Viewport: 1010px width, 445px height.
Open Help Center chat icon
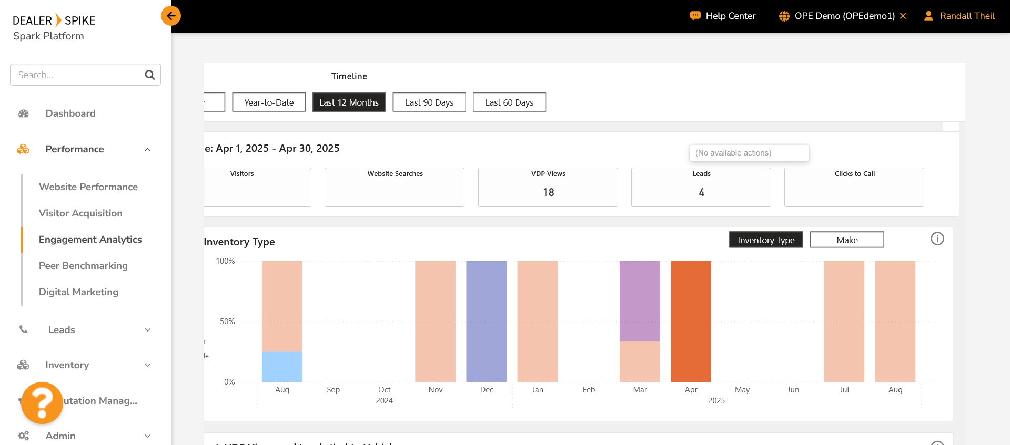[695, 16]
